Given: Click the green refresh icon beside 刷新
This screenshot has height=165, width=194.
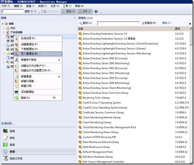Looking at the screenshot, I should tap(16, 98).
